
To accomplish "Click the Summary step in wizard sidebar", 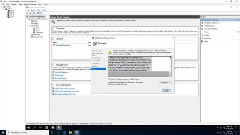I will pyautogui.click(x=98, y=69).
